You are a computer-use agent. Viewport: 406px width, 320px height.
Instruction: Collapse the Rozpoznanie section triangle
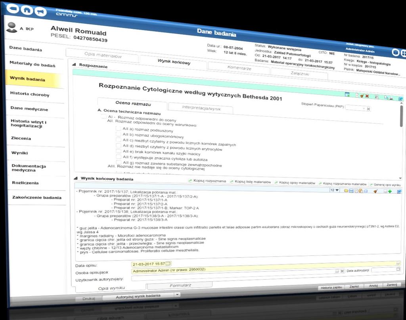74,65
